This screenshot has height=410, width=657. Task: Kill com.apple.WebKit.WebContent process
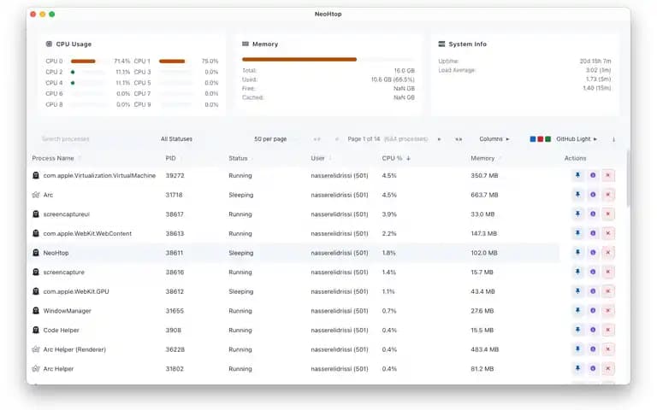point(607,233)
